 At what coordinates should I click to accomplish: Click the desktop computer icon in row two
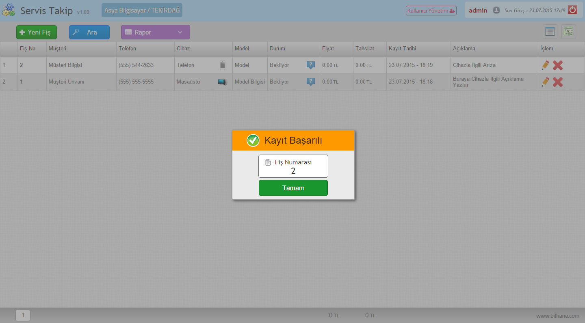coord(222,82)
